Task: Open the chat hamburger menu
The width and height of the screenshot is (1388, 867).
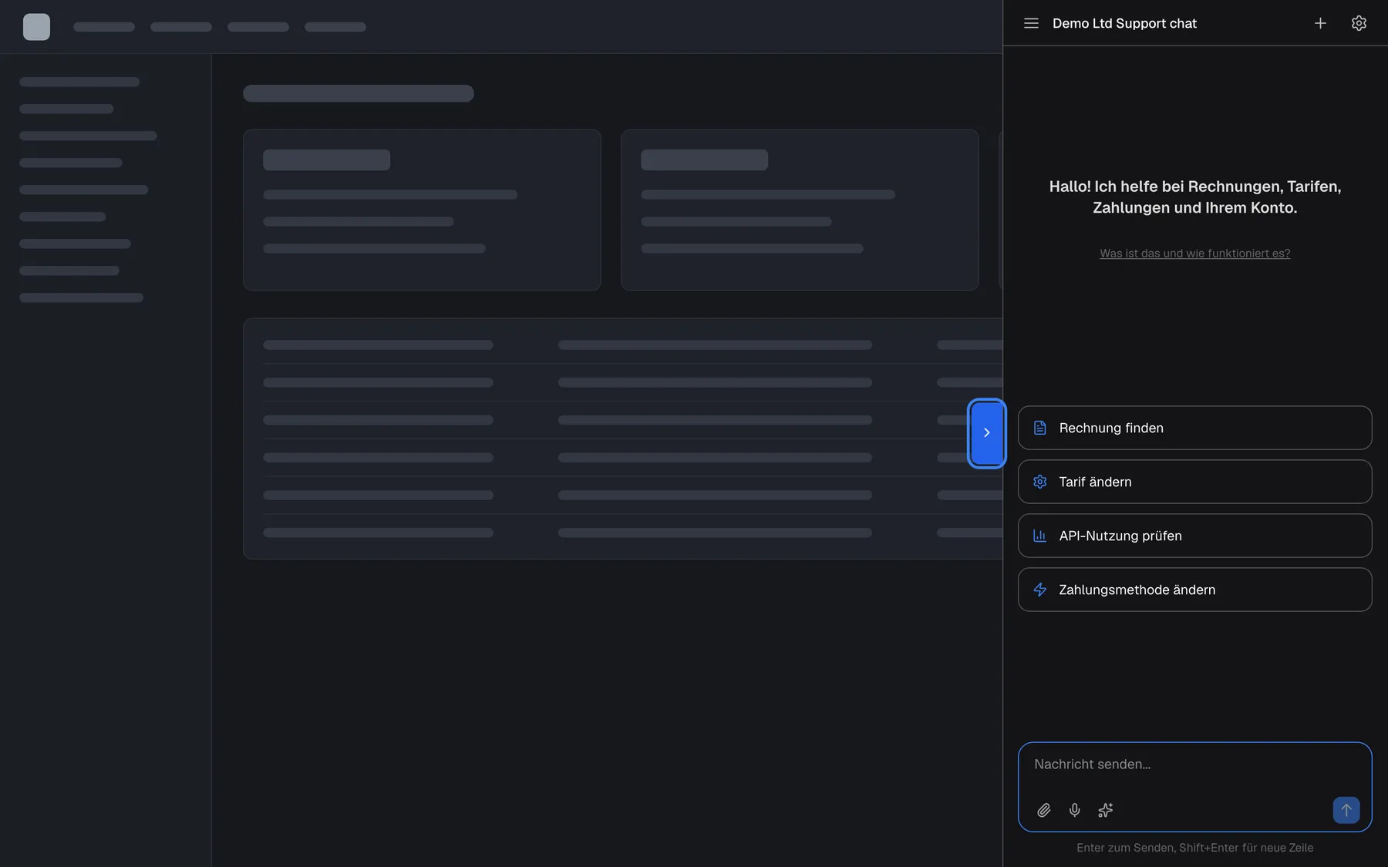Action: pos(1031,23)
